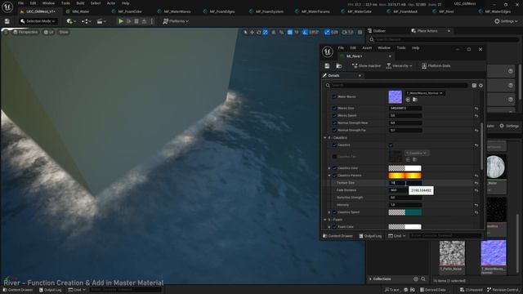
Task: Collapse the 4 - Caustics category
Action: [x=325, y=138]
